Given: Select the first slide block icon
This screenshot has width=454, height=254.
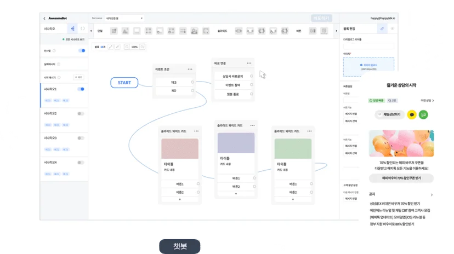Looking at the screenshot, I should pyautogui.click(x=239, y=31).
